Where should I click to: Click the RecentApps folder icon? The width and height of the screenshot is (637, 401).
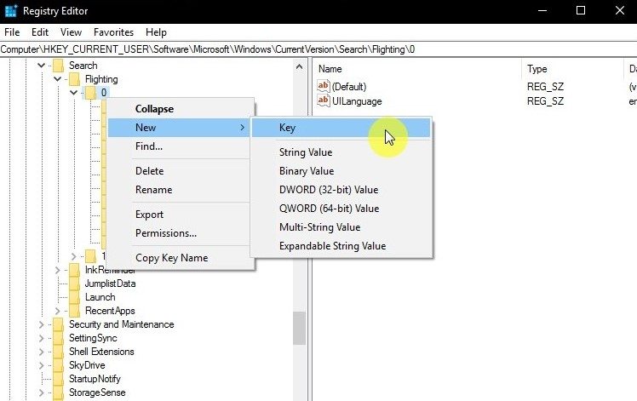[x=75, y=311]
